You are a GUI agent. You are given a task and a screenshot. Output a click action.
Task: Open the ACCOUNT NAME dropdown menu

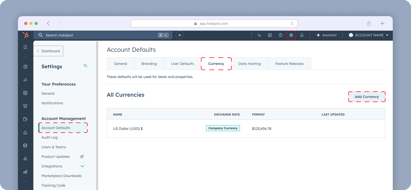point(369,35)
